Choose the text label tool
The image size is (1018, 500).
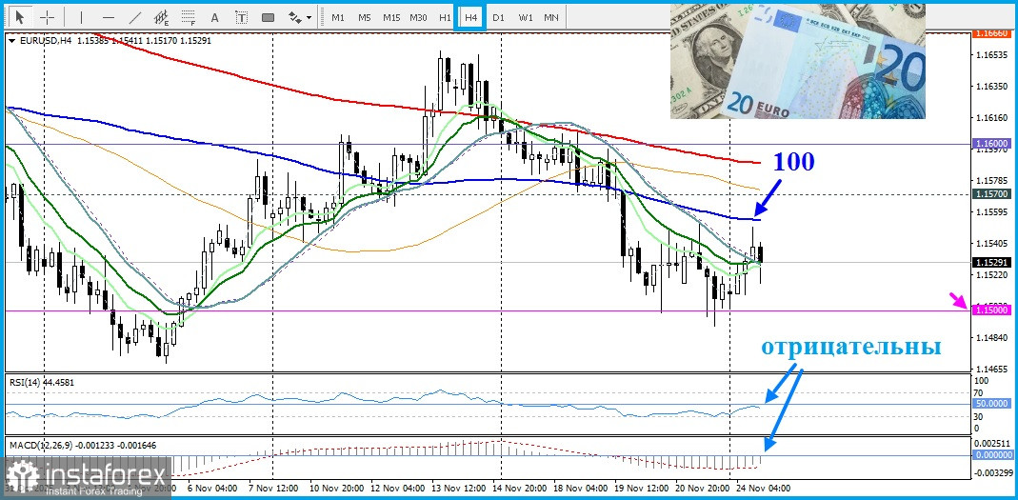(x=242, y=17)
